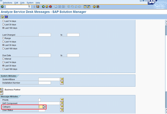Viewport: 167px width, 114px height.
Task: Click the Create Shortcut icon
Action: 89,7
